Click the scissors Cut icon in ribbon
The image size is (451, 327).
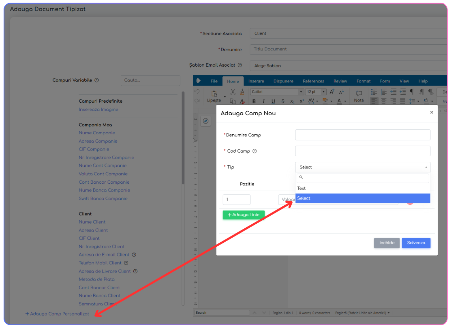tap(233, 92)
